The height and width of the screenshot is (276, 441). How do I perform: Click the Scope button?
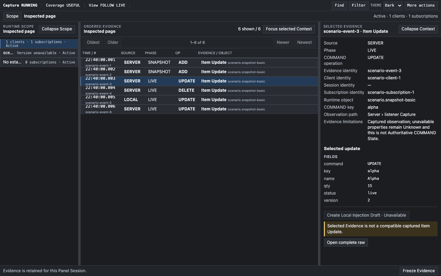[x=12, y=16]
